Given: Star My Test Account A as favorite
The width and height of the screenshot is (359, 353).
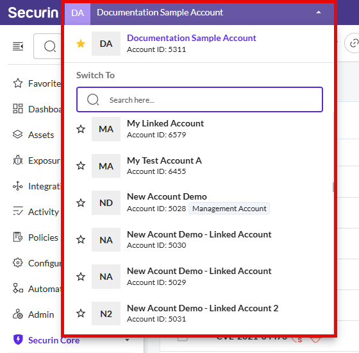Looking at the screenshot, I should (81, 166).
